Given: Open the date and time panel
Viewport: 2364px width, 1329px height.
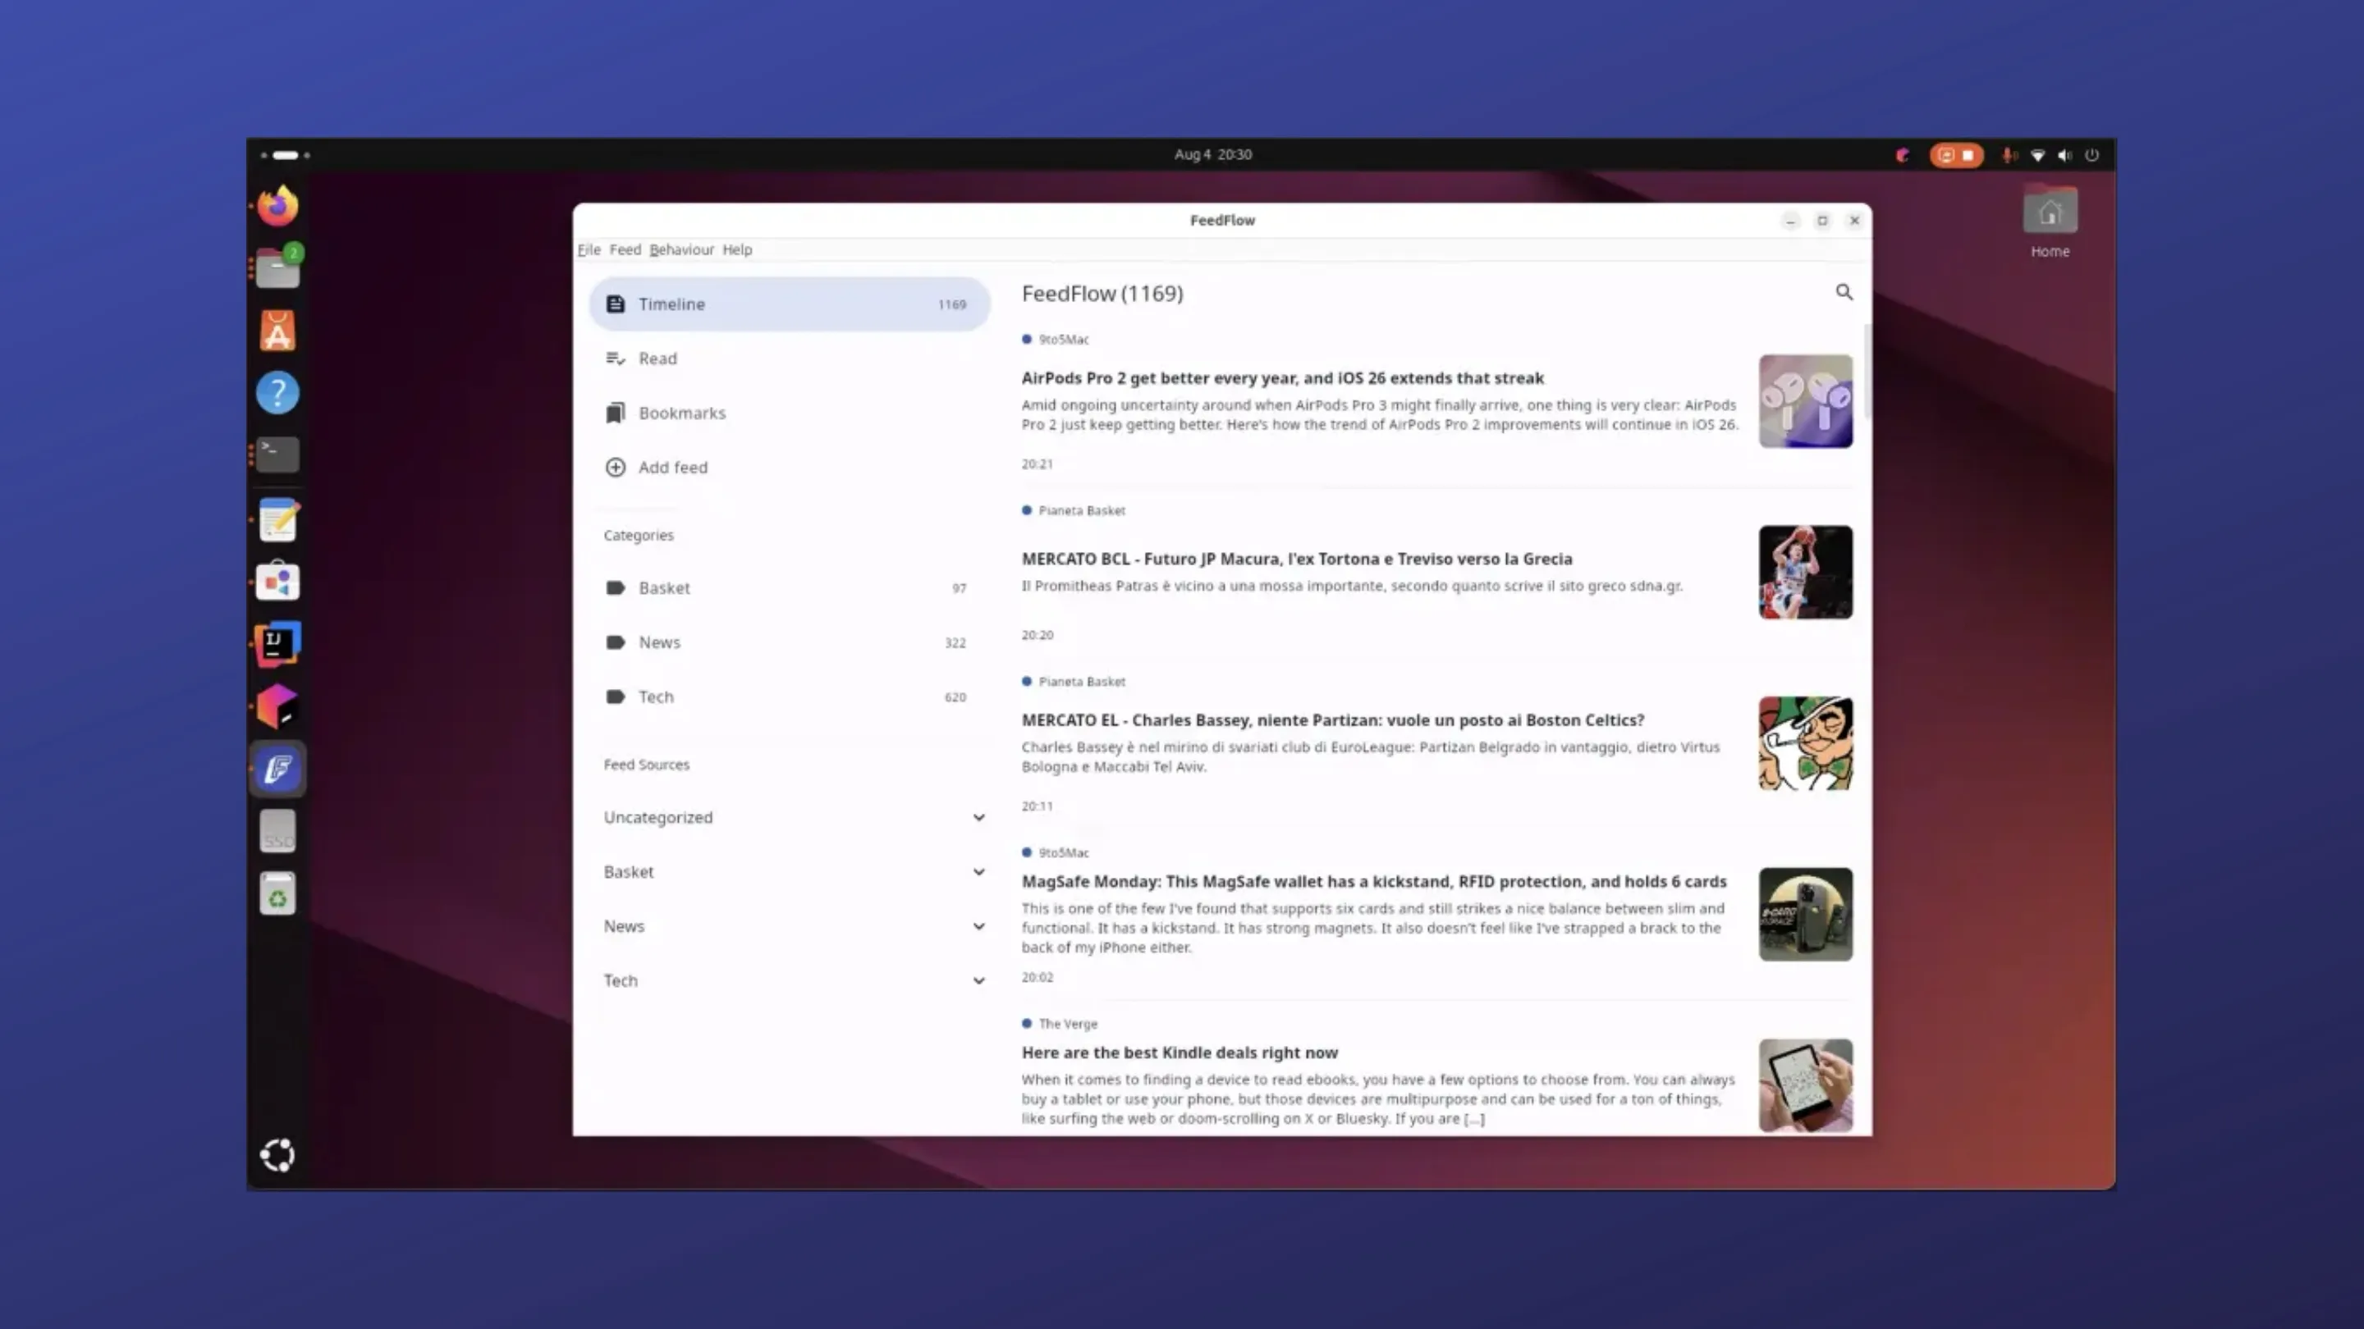Looking at the screenshot, I should point(1212,154).
